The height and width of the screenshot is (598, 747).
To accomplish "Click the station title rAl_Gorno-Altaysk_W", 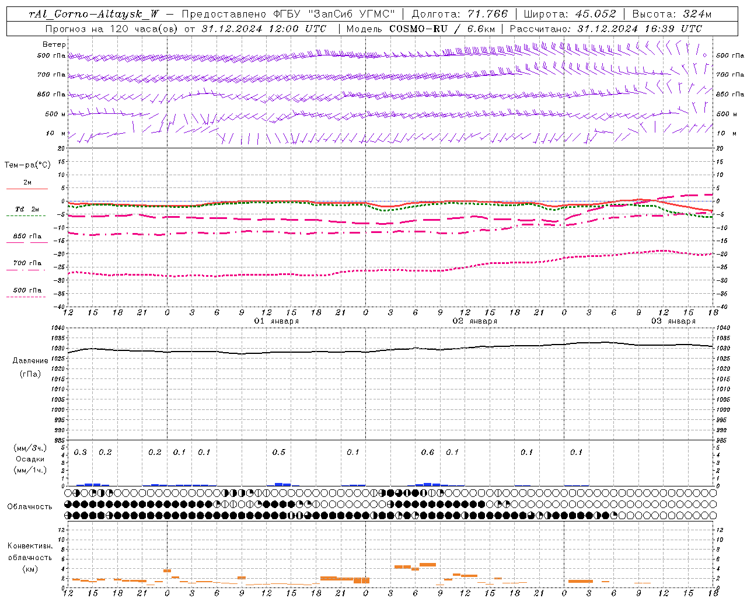I will (x=93, y=15).
